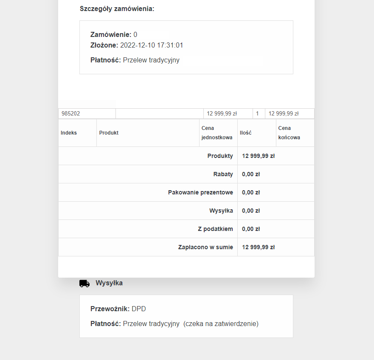The image size is (374, 360).
Task: Click the delivery truck icon
Action: click(x=84, y=283)
